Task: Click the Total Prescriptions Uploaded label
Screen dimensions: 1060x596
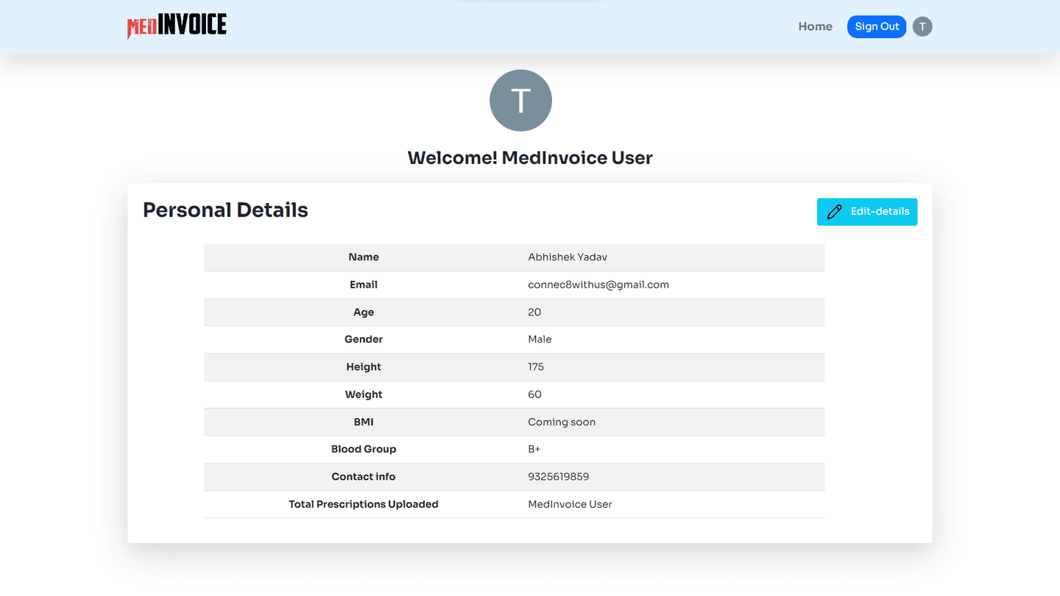Action: (x=364, y=505)
